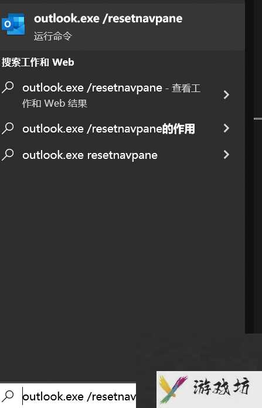Expand chevron for the resetnavpane的作用 suggestion
The width and height of the screenshot is (262, 408).
pos(226,128)
